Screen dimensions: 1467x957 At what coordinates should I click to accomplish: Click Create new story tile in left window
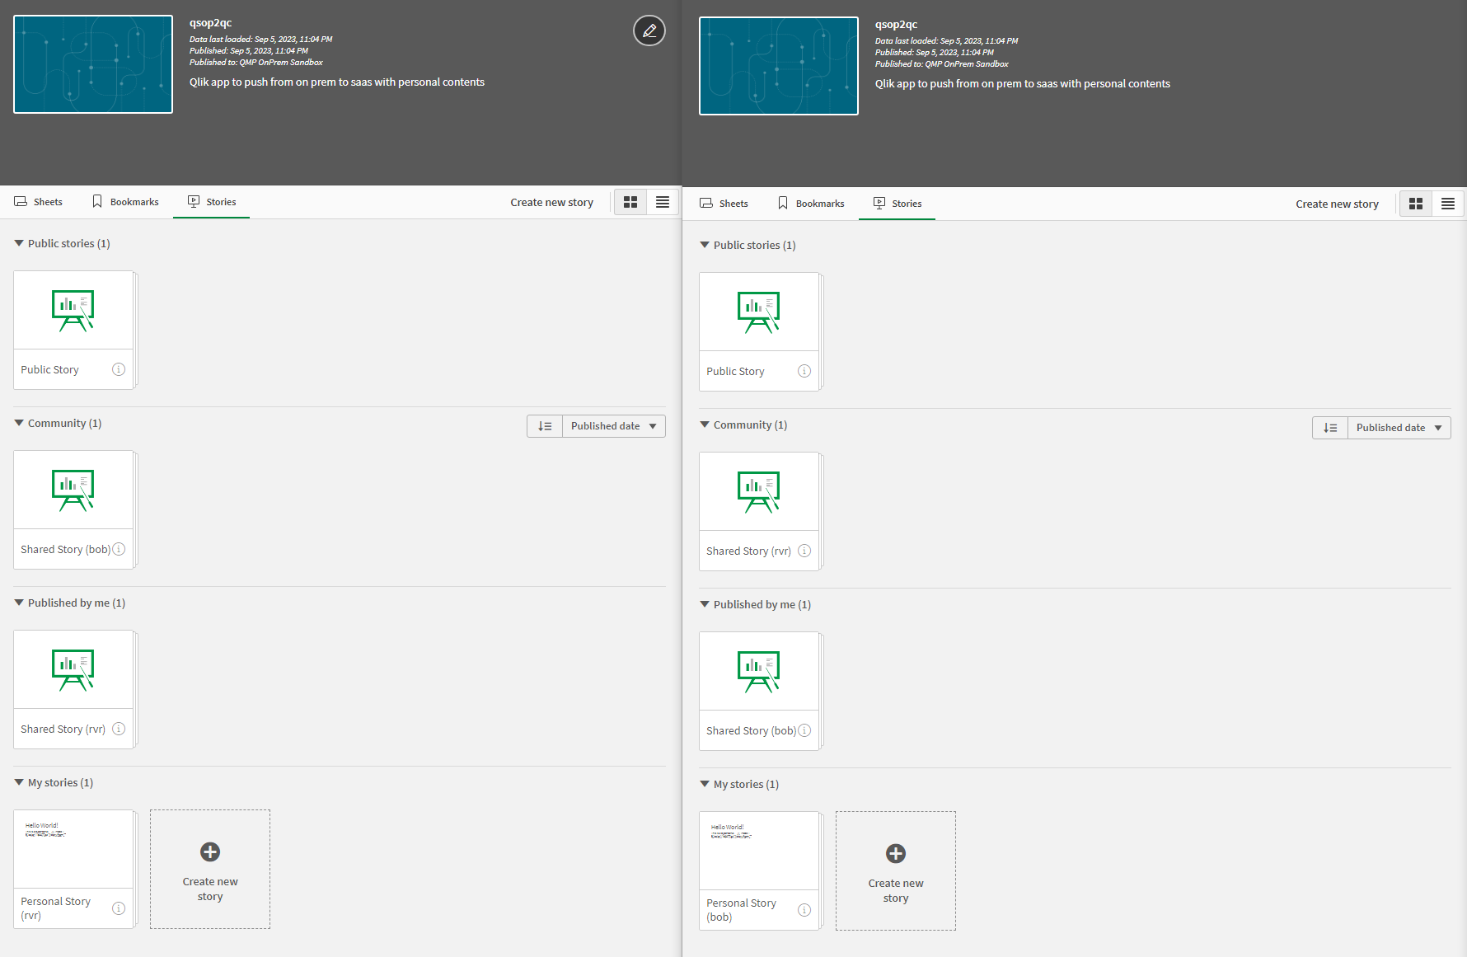pyautogui.click(x=210, y=869)
